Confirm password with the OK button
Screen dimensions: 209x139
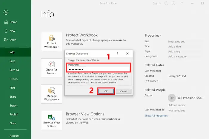point(106,91)
